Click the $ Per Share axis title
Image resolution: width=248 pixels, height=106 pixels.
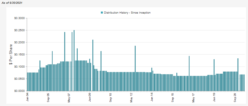point(11,54)
